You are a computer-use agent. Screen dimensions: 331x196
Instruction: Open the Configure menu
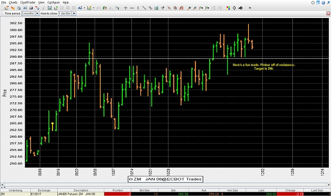(x=53, y=3)
